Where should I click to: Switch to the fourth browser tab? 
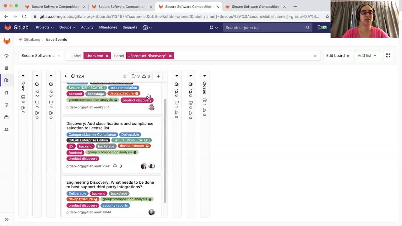(x=255, y=7)
